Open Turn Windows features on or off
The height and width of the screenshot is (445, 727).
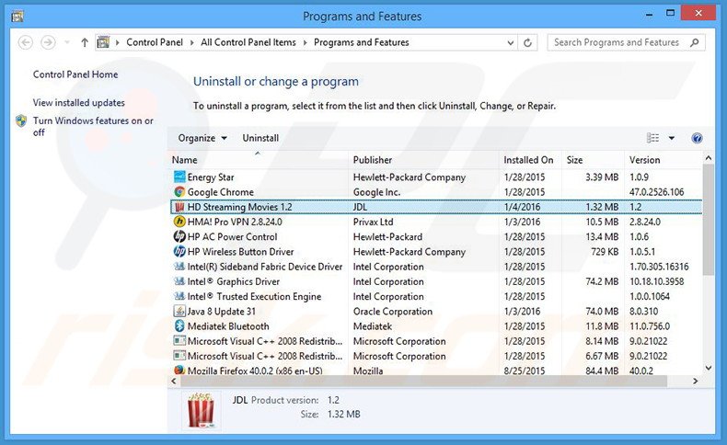(x=93, y=126)
